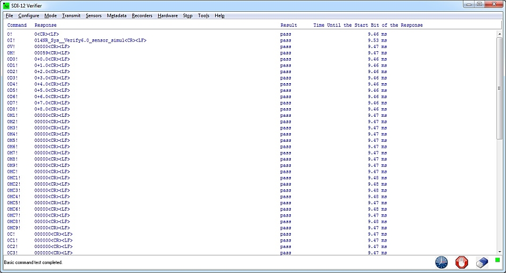Open the Transmit menu

[71, 15]
